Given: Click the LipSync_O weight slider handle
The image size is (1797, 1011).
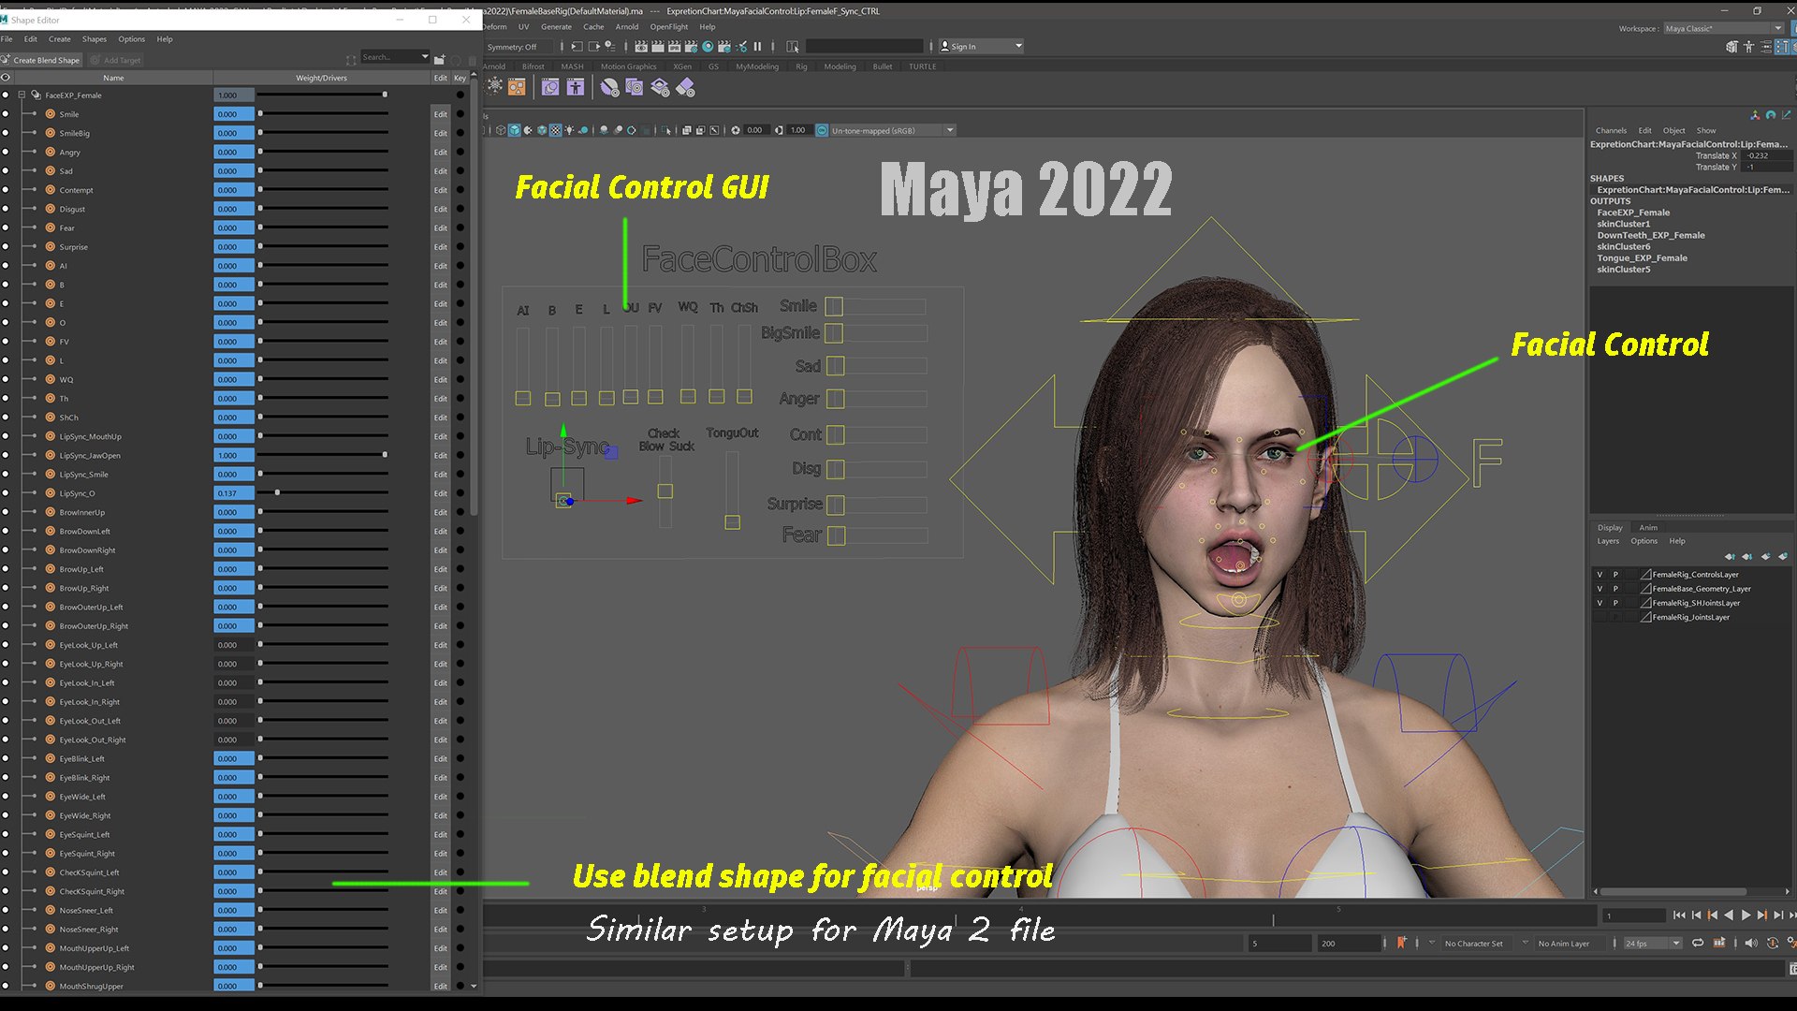Looking at the screenshot, I should 277,492.
